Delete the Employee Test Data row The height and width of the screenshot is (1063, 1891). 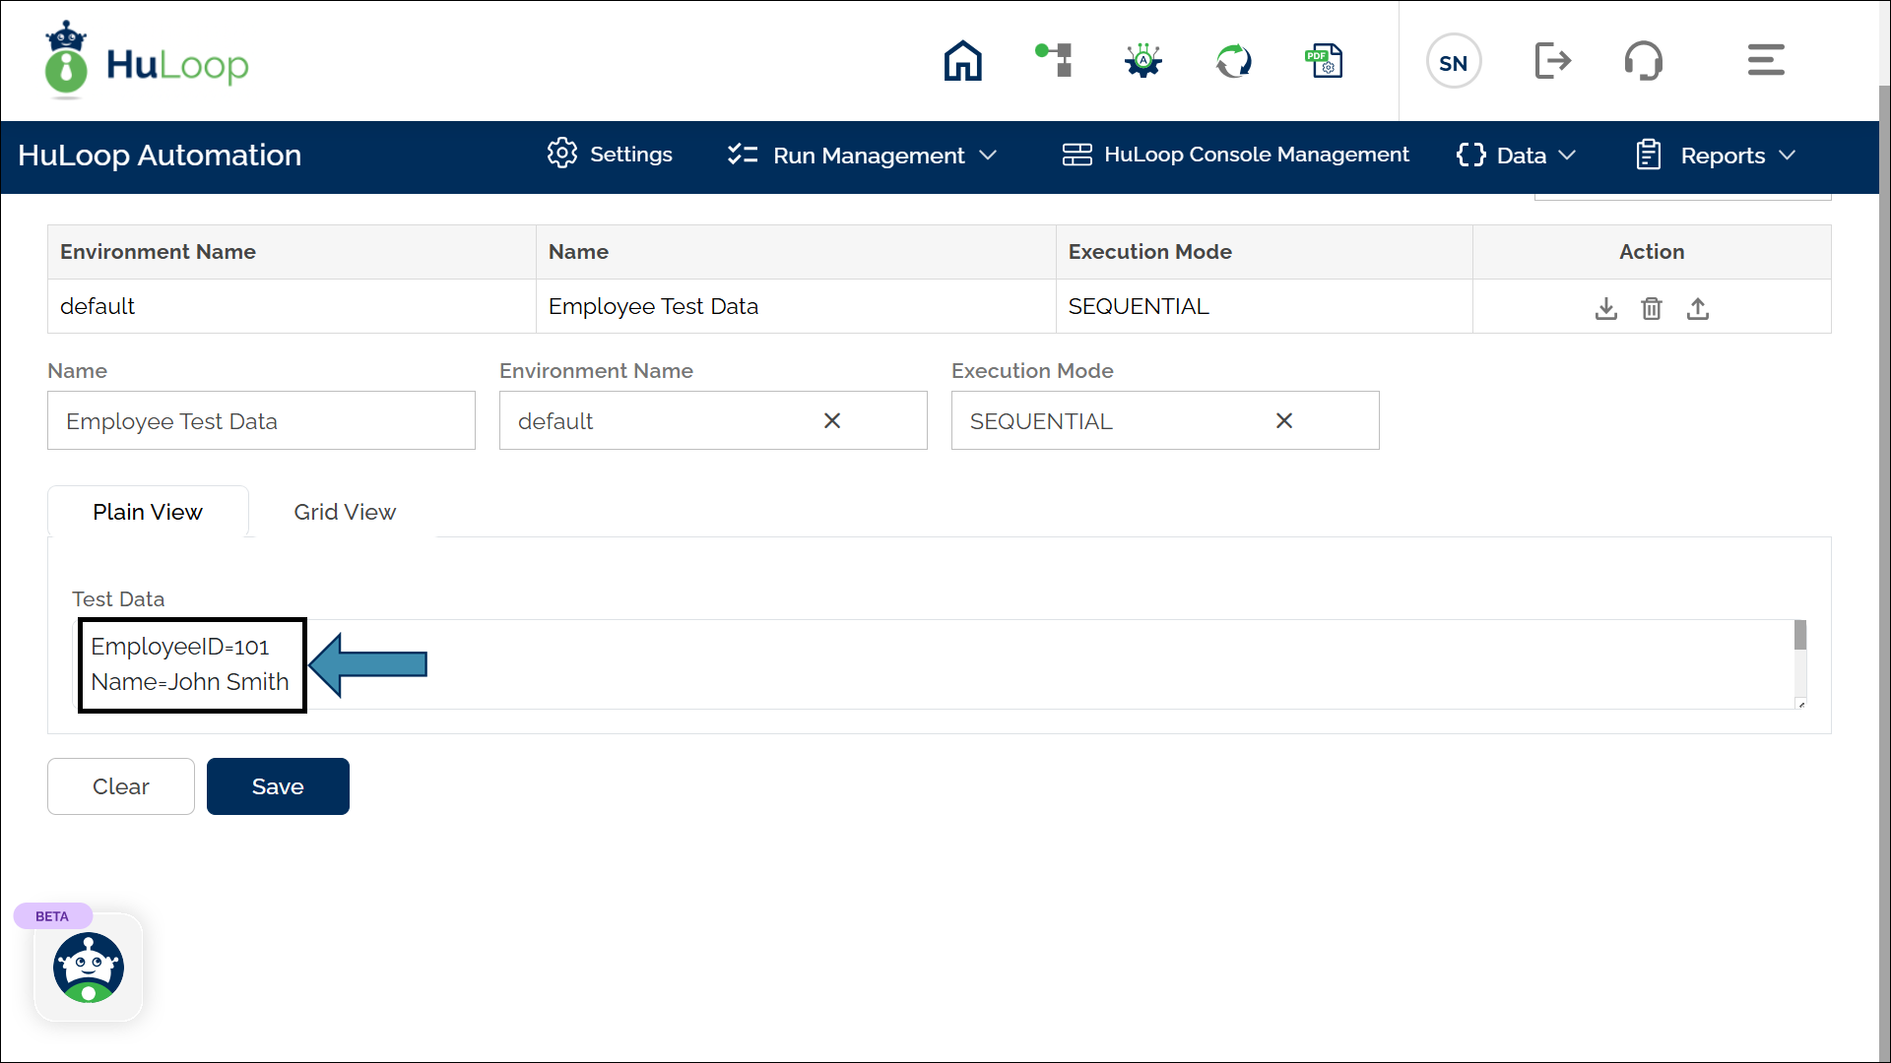[1652, 308]
